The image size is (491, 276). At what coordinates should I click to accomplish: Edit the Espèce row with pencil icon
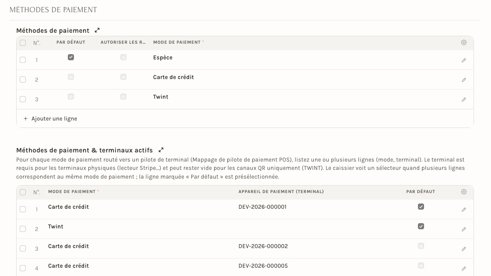(464, 60)
